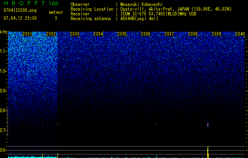
Task: Click the cyan noise-level trace at bottom left
Action: point(32,157)
